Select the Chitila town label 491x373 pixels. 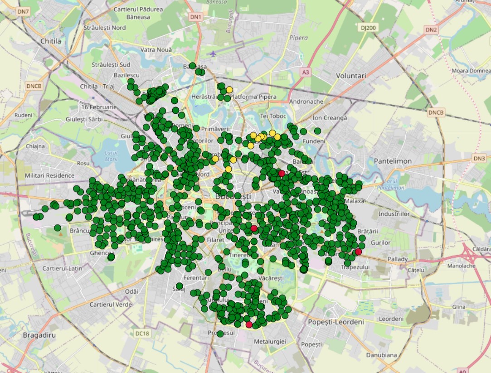[50, 41]
